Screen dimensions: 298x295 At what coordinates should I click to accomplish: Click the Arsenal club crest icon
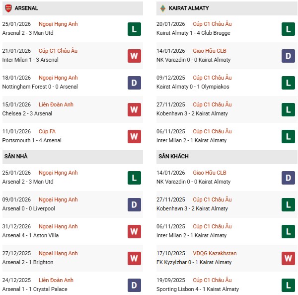(x=8, y=8)
